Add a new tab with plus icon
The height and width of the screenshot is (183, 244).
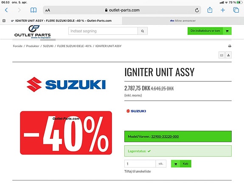(223, 10)
